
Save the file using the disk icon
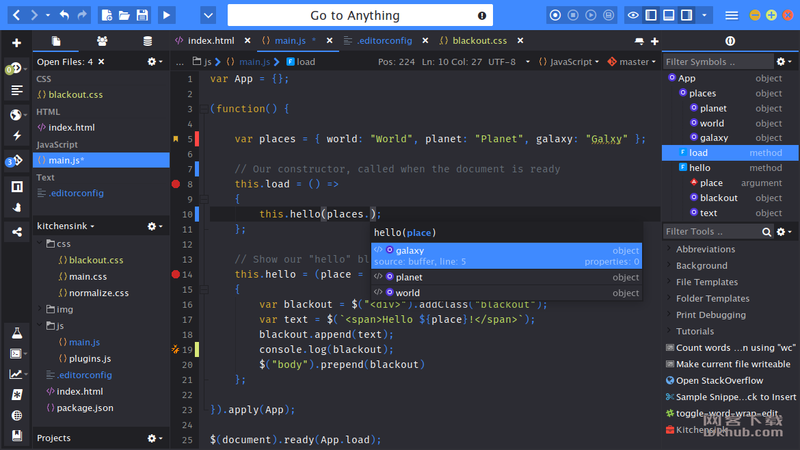142,15
